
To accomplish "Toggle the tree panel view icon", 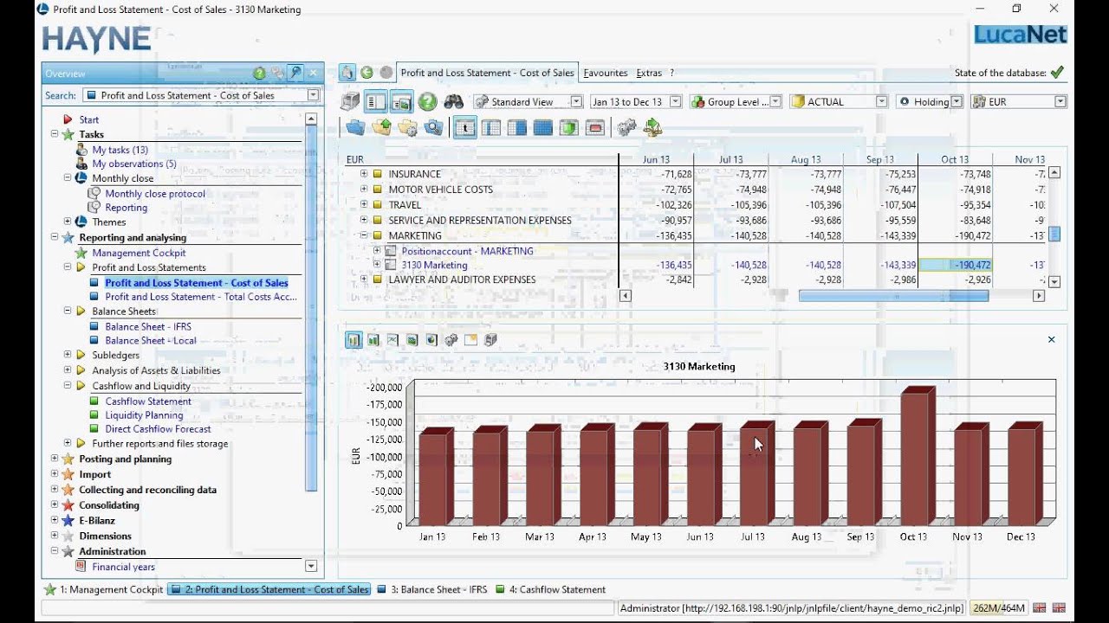I will [375, 102].
